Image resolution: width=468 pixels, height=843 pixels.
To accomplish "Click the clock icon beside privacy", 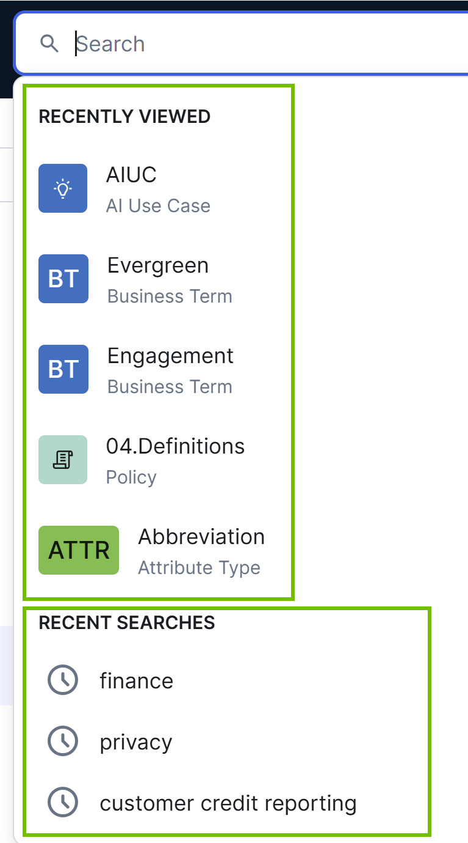I will pos(62,741).
